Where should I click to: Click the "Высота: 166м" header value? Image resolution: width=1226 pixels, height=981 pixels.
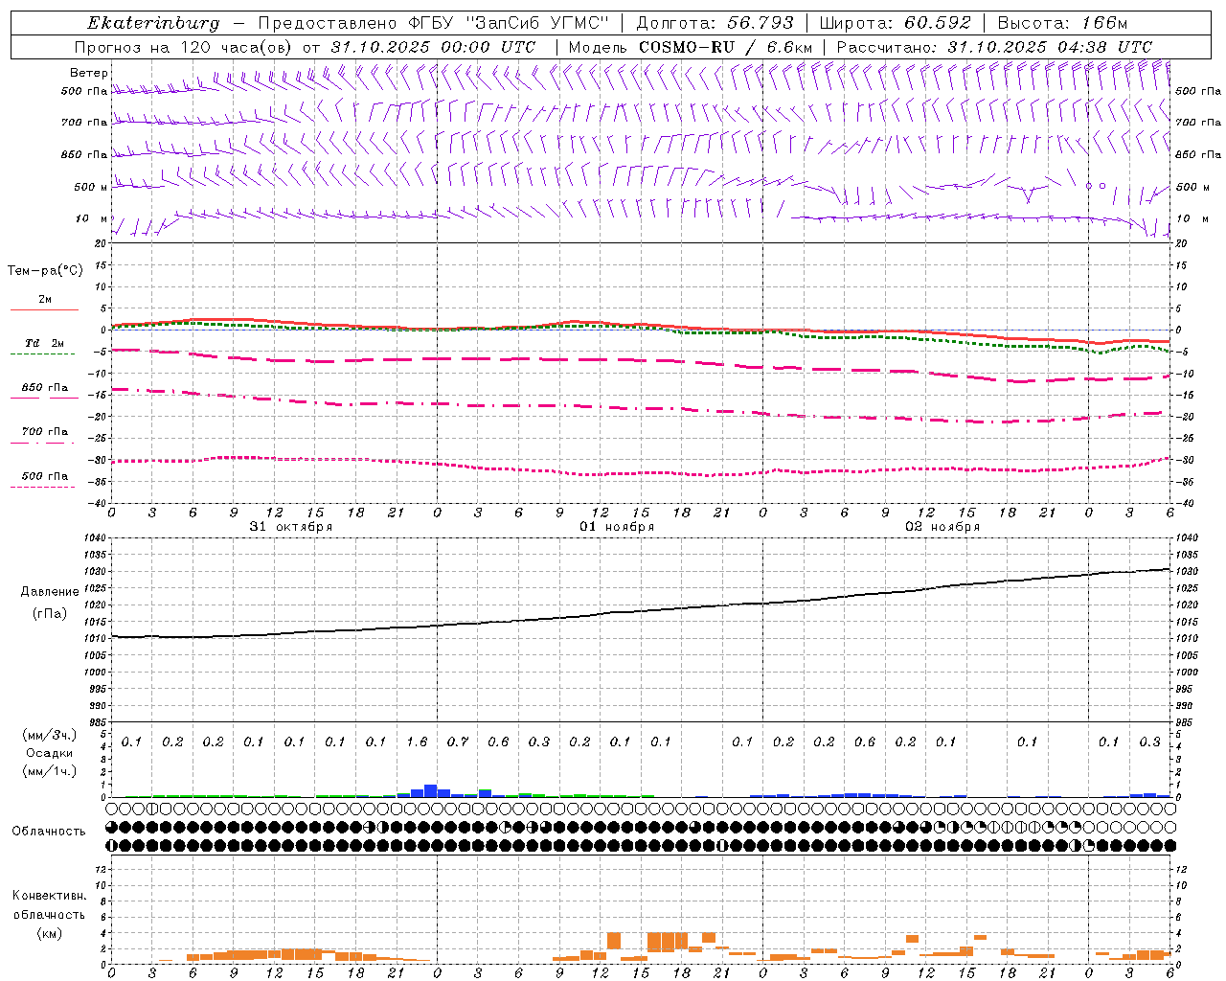1061,23
